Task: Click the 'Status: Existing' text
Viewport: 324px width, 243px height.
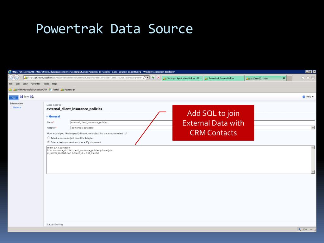Action: pyautogui.click(x=54, y=224)
